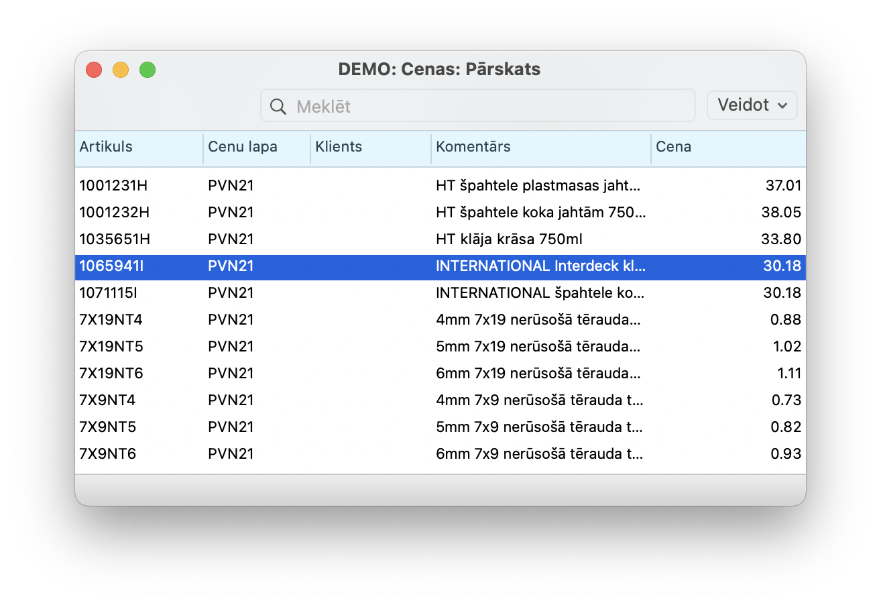Select the 7X19NT4 price row
881x605 pixels.
111,320
